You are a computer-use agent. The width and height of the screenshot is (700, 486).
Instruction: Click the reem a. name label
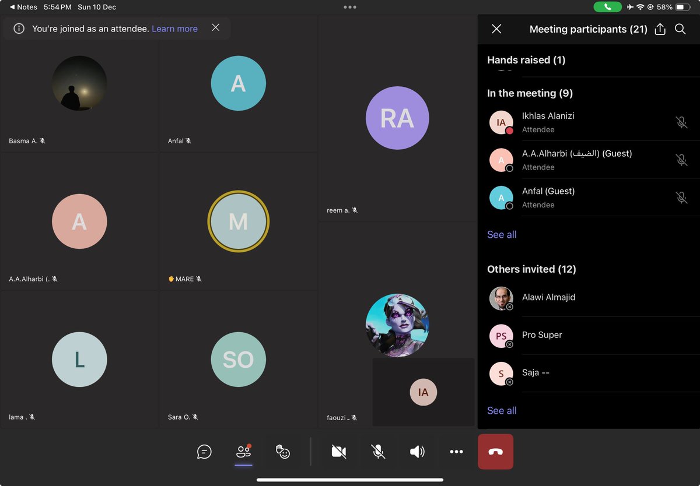[338, 210]
